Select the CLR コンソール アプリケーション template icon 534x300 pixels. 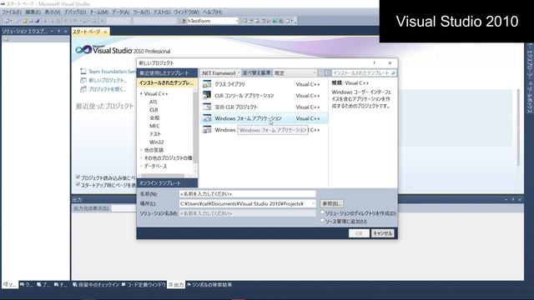207,96
